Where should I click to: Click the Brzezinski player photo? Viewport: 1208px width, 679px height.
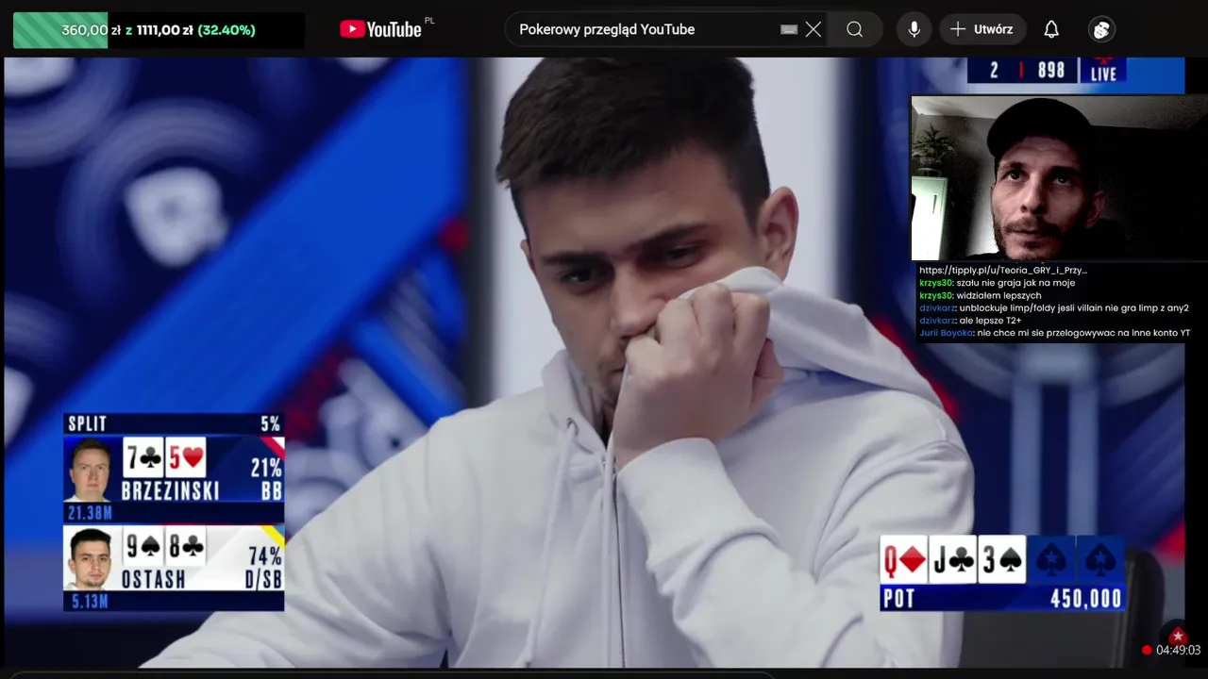[92, 469]
